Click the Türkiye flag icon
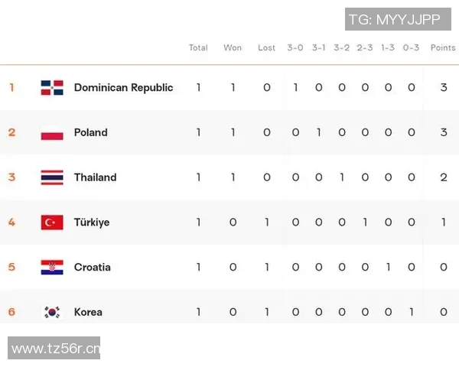The width and height of the screenshot is (459, 367). pos(52,222)
